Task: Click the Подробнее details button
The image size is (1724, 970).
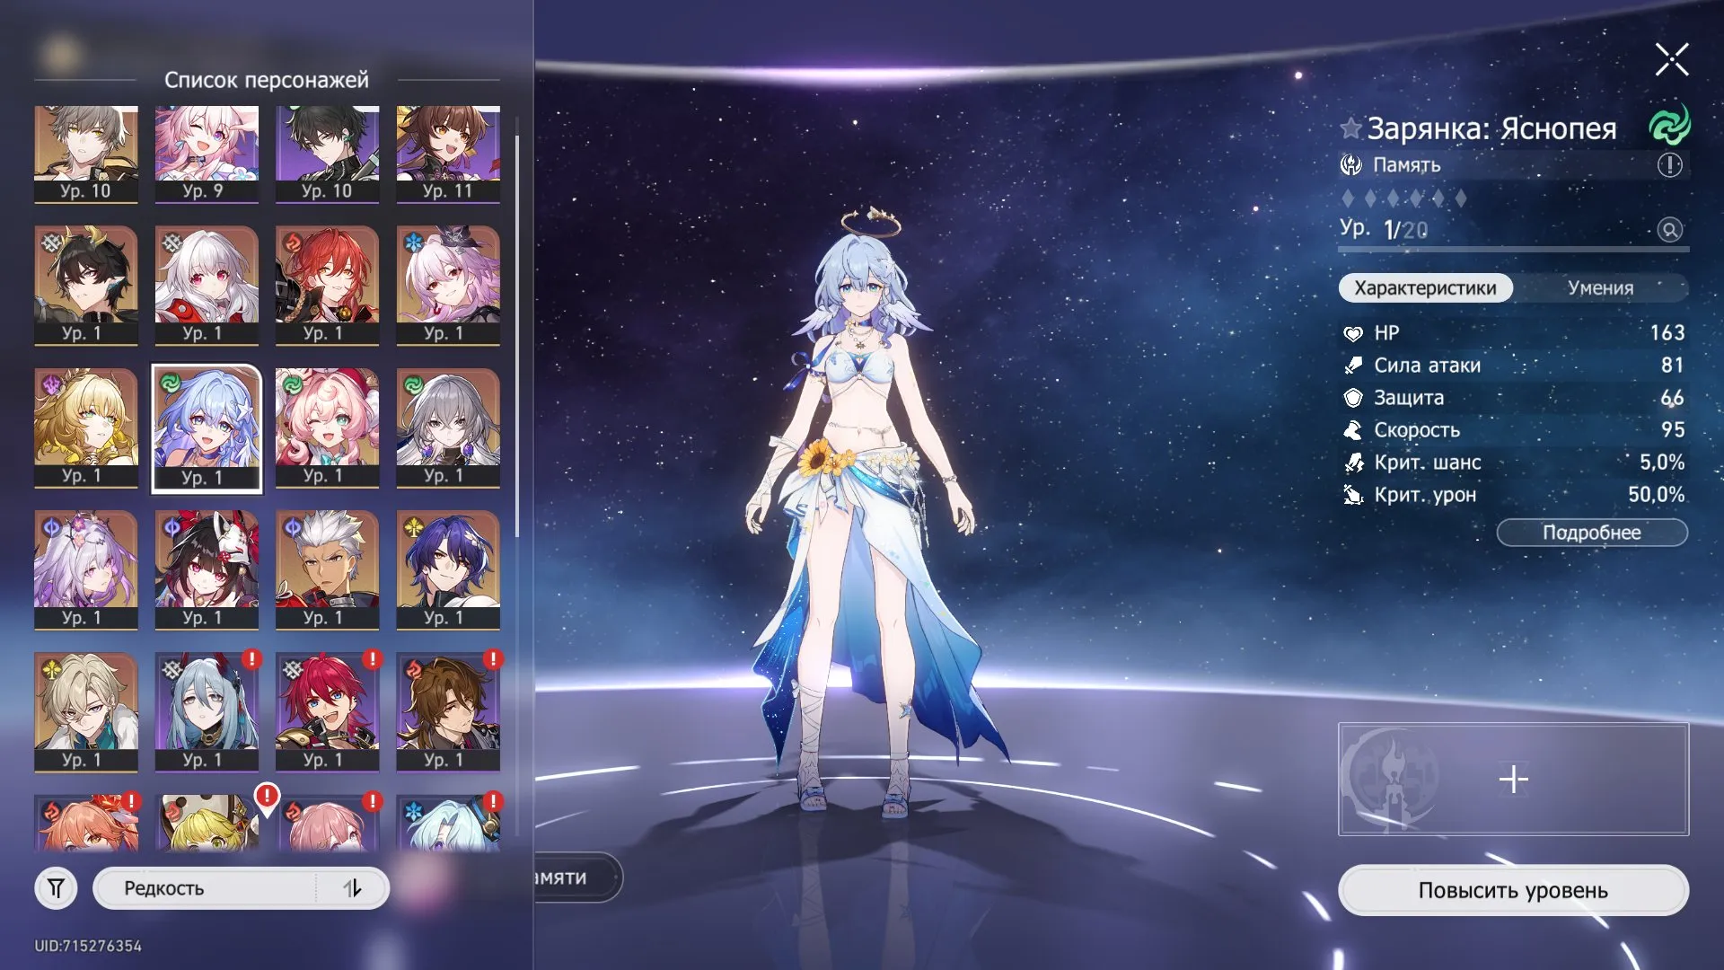Action: click(x=1592, y=533)
